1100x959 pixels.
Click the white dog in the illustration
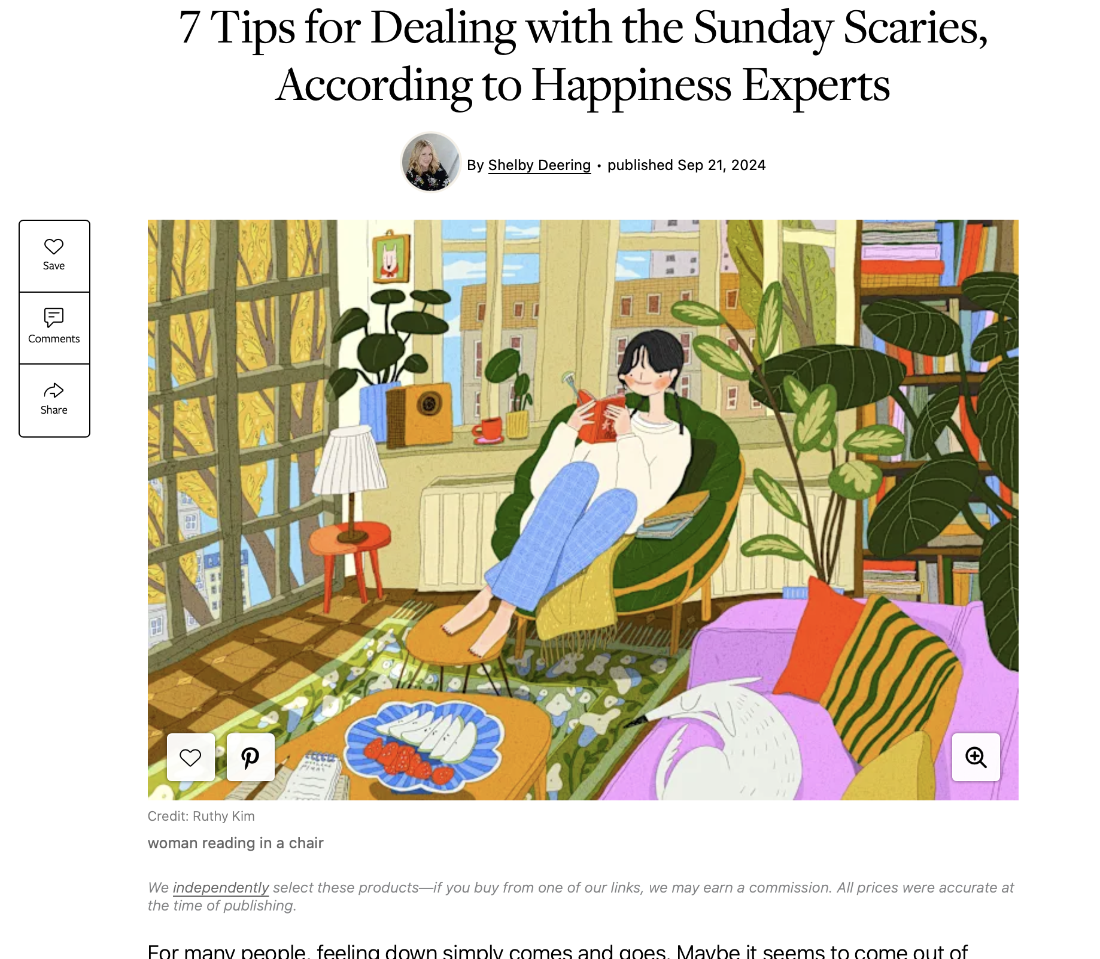click(x=718, y=741)
